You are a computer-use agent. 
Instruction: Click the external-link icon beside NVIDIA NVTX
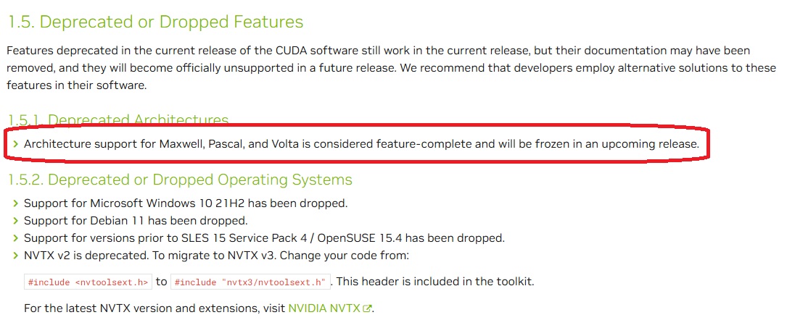[368, 308]
